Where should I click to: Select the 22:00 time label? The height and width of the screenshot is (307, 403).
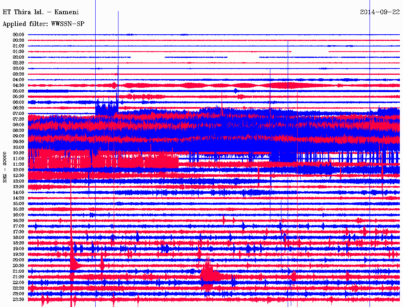click(x=18, y=282)
